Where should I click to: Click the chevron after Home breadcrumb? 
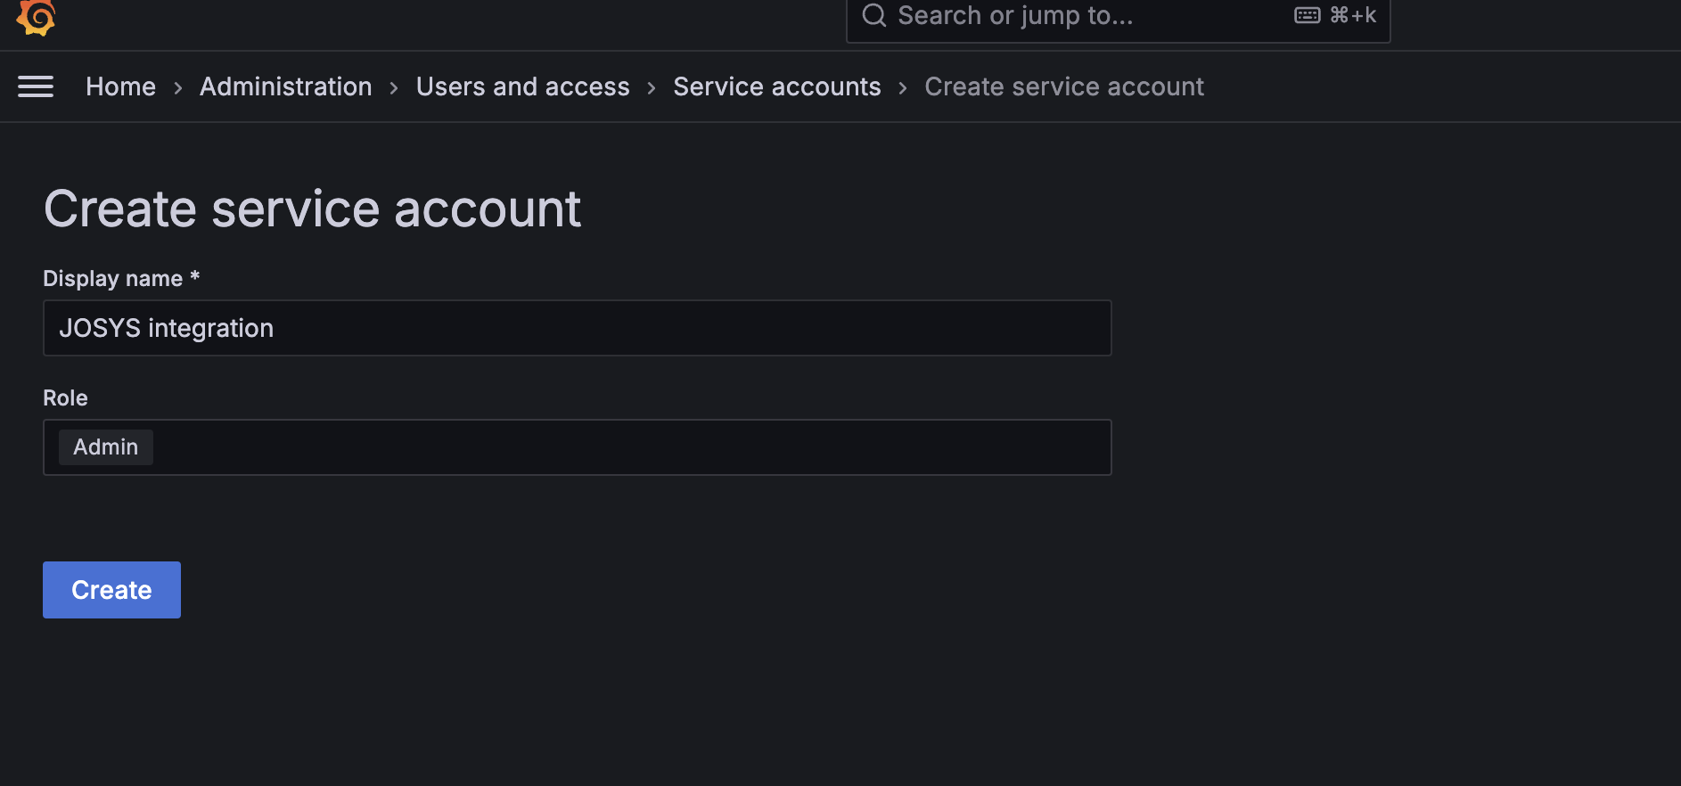178,87
